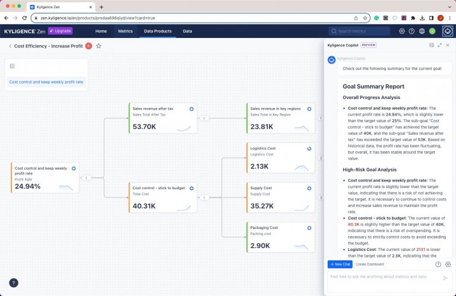Click the red badge next to Increase Profit
456x296 pixels.
click(88, 46)
